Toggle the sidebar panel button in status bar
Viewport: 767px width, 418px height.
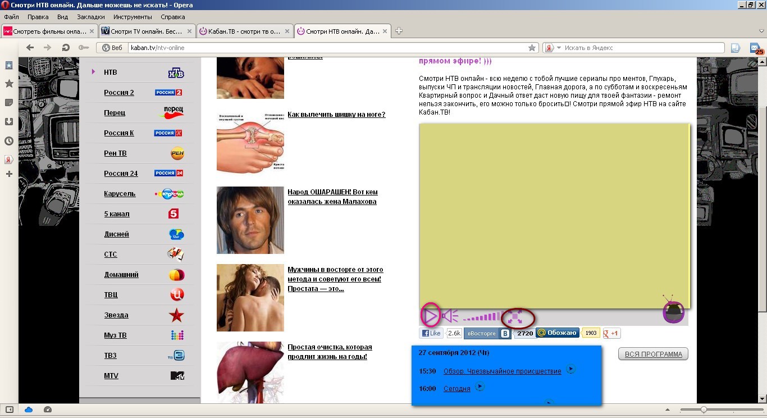click(9, 410)
